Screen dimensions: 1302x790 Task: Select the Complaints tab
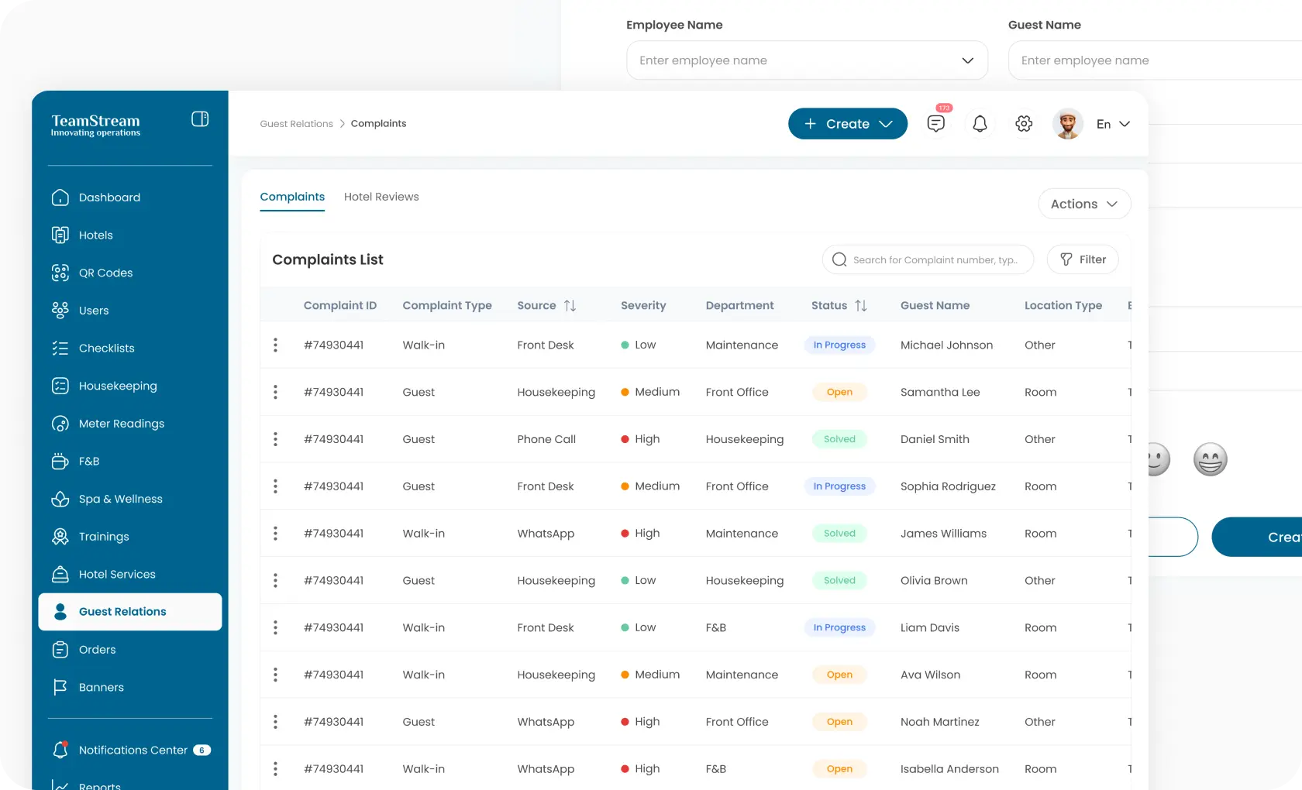pos(292,197)
